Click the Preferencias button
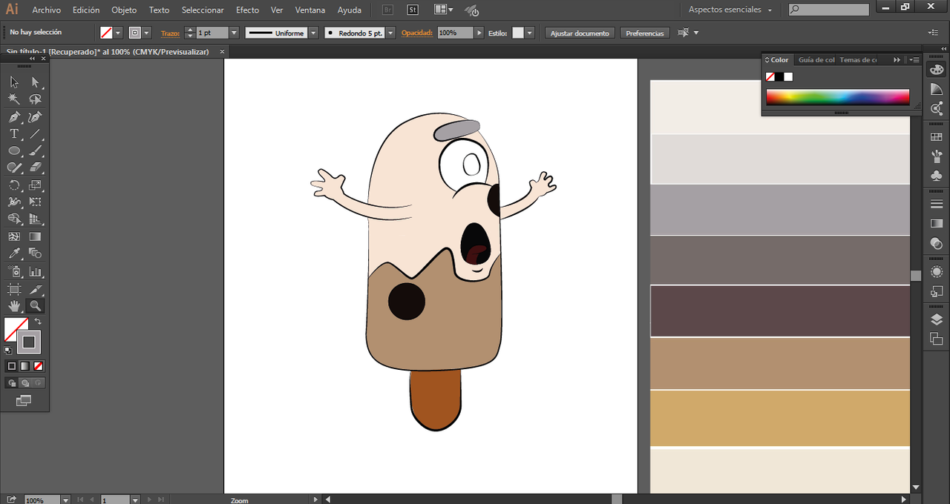 pyautogui.click(x=644, y=33)
